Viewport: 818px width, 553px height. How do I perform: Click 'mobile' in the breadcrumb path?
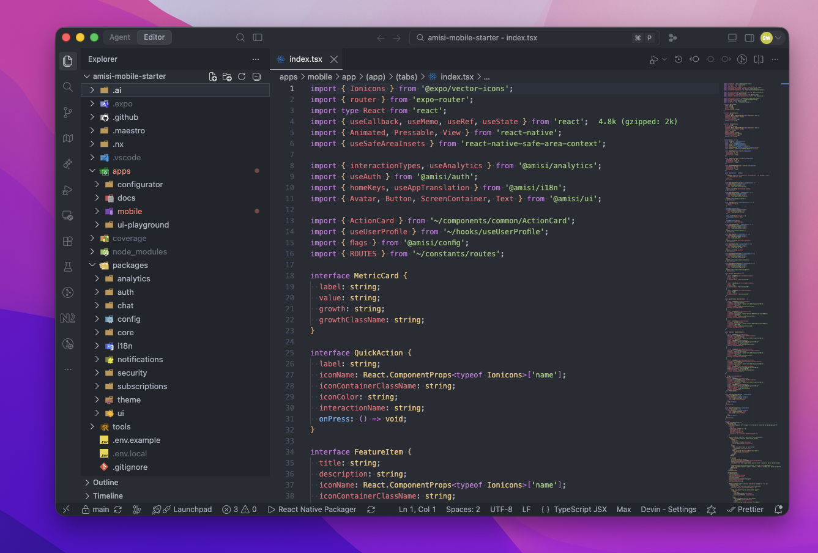(319, 76)
